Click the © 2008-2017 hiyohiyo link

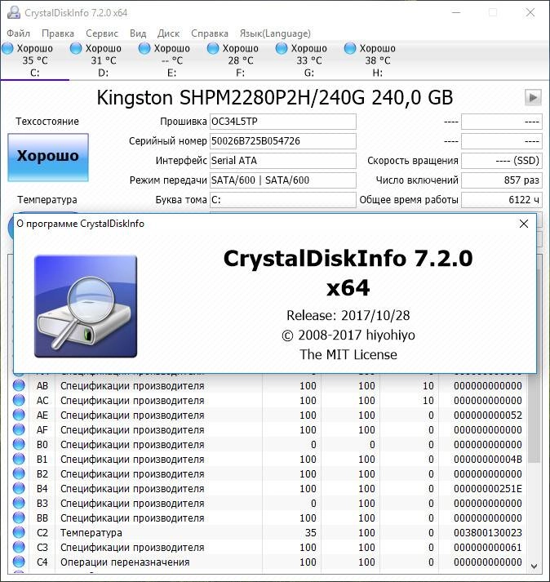coord(348,335)
